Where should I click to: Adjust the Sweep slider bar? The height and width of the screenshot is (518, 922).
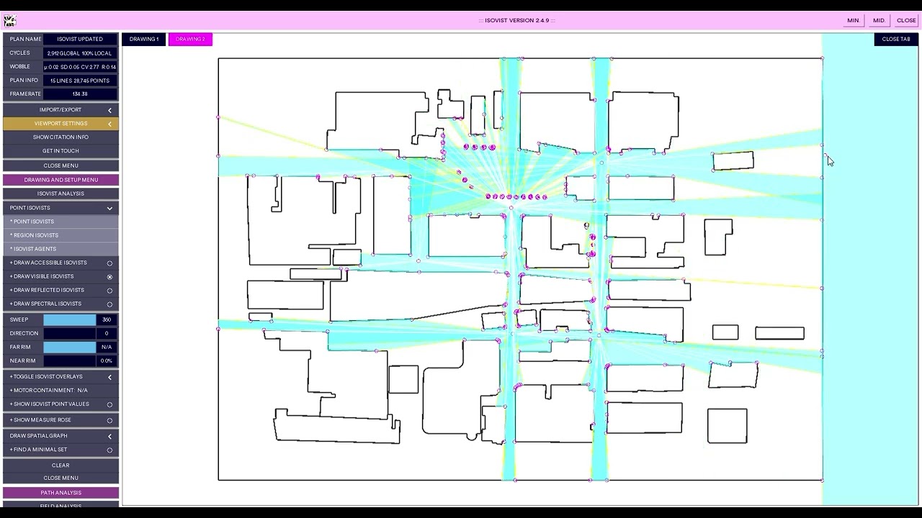point(69,319)
